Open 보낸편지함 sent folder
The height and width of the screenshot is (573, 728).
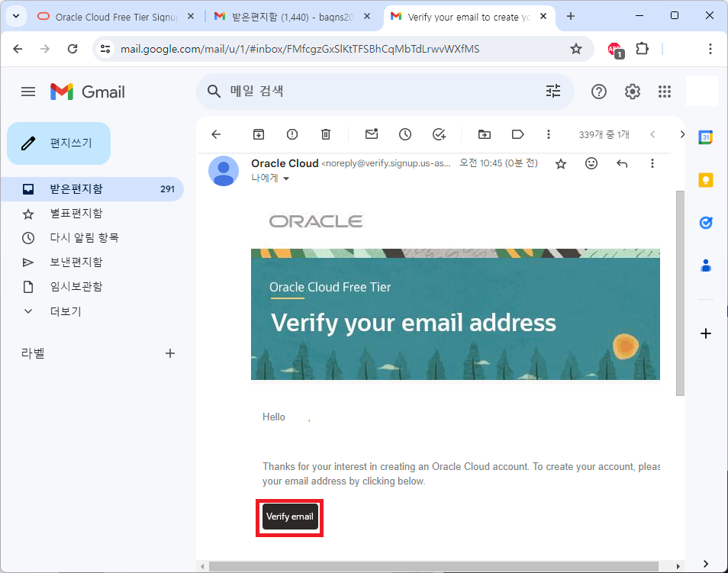click(x=76, y=262)
